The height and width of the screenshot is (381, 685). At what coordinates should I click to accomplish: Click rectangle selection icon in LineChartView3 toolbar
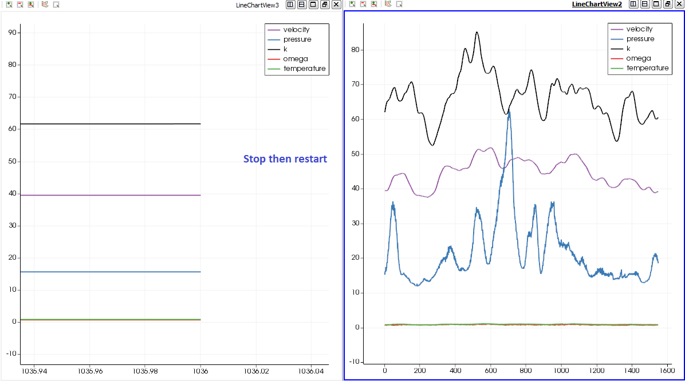[x=56, y=4]
